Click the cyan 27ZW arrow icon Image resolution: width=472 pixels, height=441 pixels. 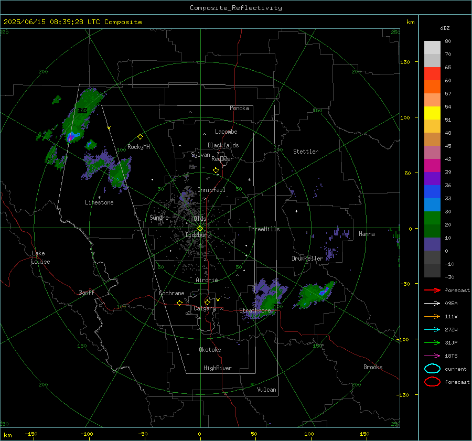pos(432,330)
